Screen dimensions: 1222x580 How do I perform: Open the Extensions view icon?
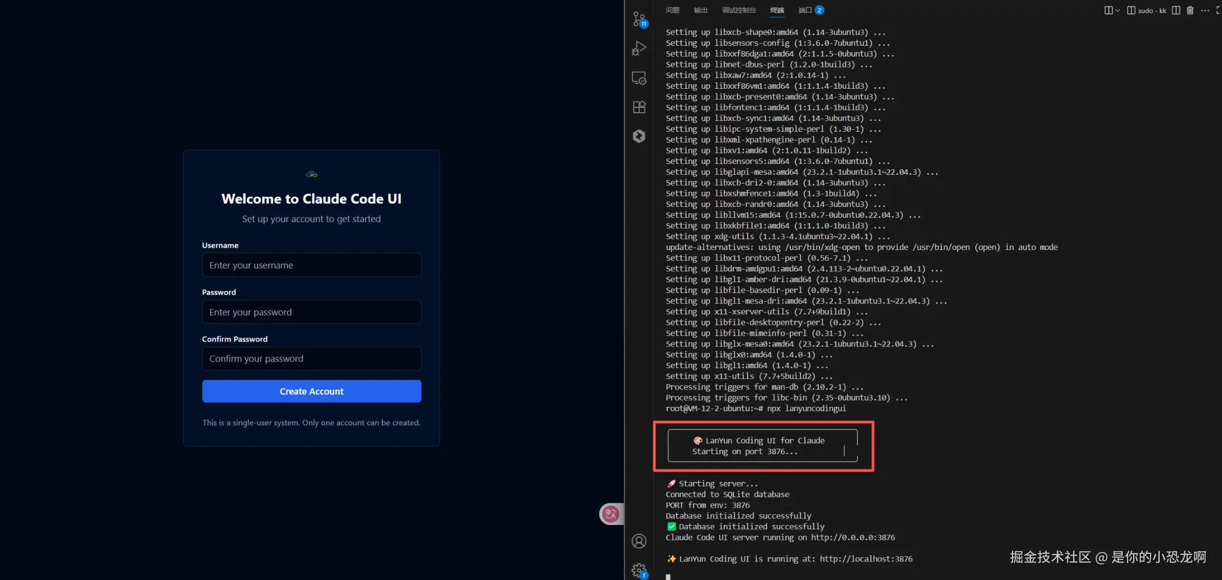pos(639,107)
